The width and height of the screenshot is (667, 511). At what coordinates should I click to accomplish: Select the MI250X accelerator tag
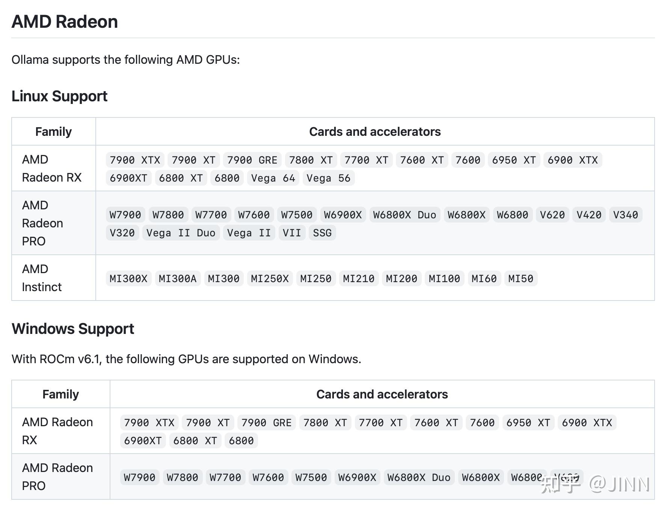(270, 279)
